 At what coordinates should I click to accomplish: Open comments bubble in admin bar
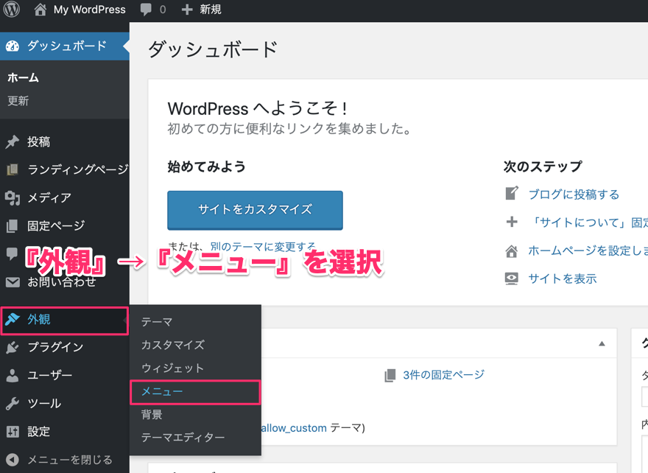tap(147, 10)
